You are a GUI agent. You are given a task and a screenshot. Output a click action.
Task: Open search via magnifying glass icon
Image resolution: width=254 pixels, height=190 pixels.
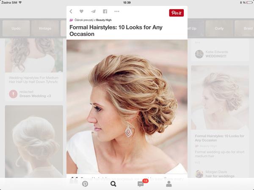click(x=113, y=184)
